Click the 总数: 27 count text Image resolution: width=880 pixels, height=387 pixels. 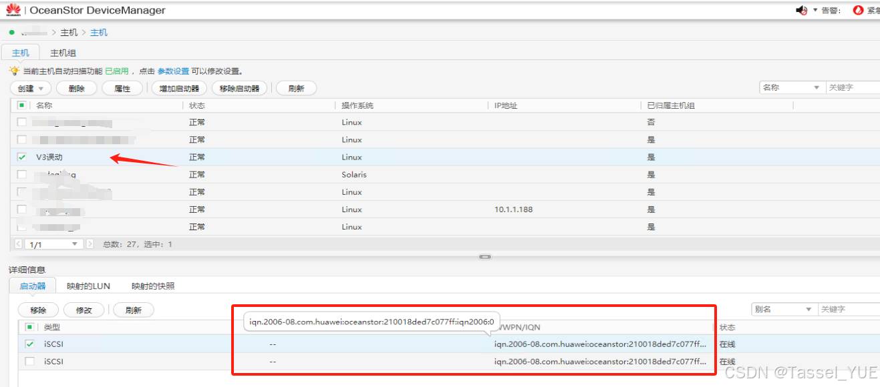[120, 244]
